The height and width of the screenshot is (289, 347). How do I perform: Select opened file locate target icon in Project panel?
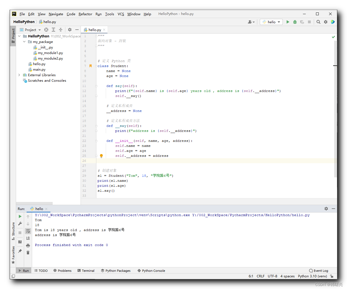(x=46, y=30)
